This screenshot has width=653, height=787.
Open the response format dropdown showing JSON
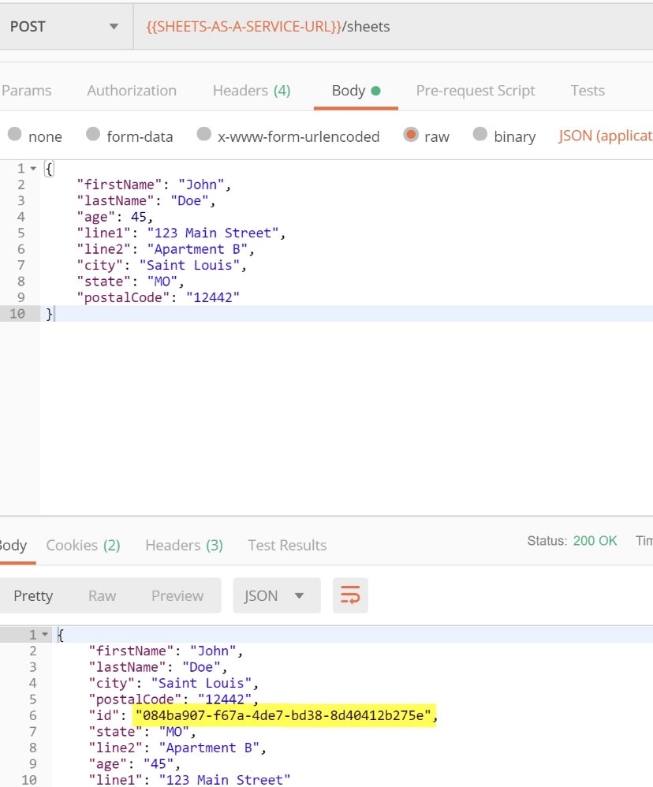coord(276,595)
